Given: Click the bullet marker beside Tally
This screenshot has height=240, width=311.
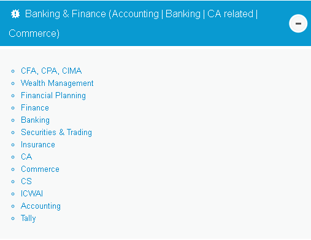Looking at the screenshot, I should [x=13, y=219].
